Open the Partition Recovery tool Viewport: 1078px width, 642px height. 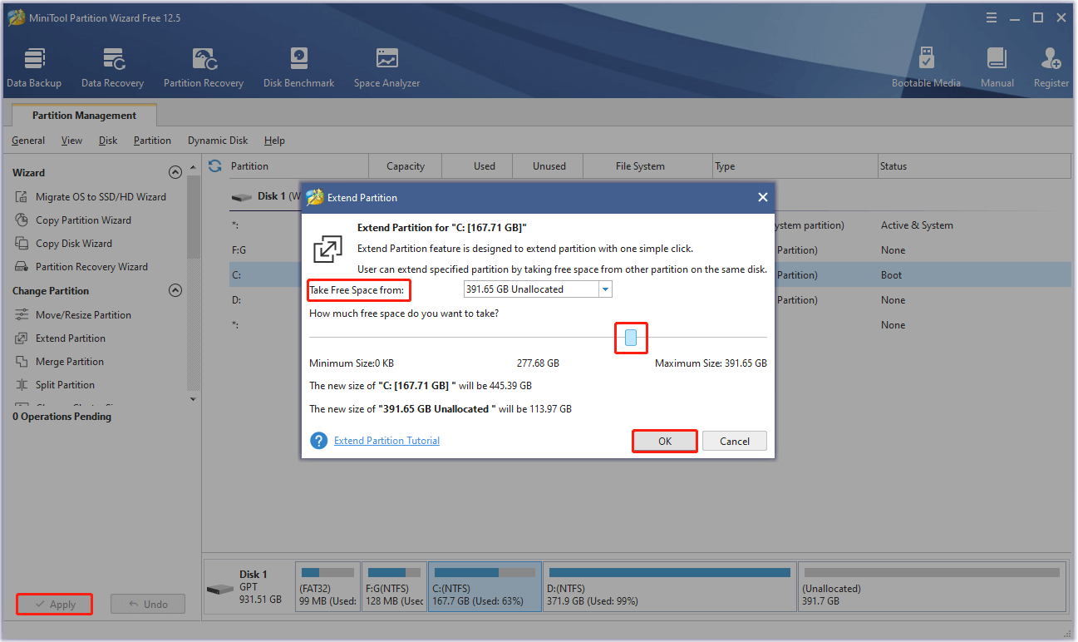[204, 68]
